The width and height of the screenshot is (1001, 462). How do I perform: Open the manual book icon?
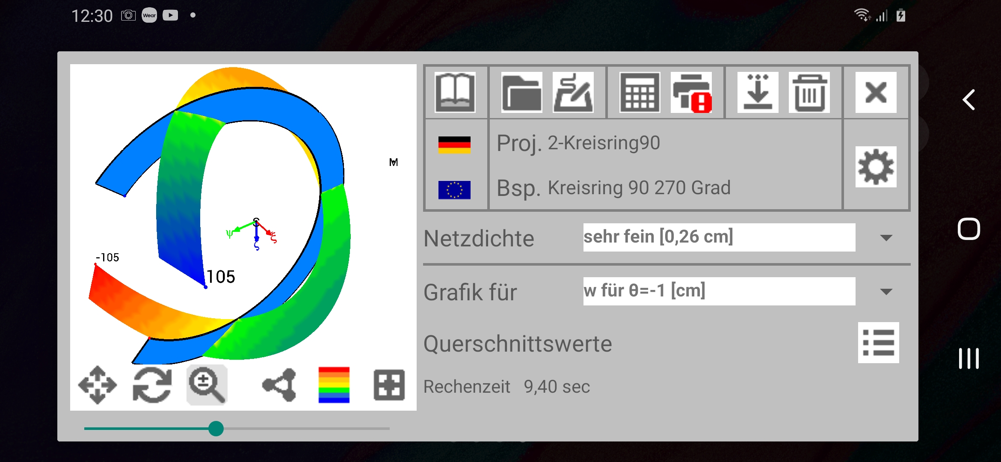pyautogui.click(x=455, y=92)
